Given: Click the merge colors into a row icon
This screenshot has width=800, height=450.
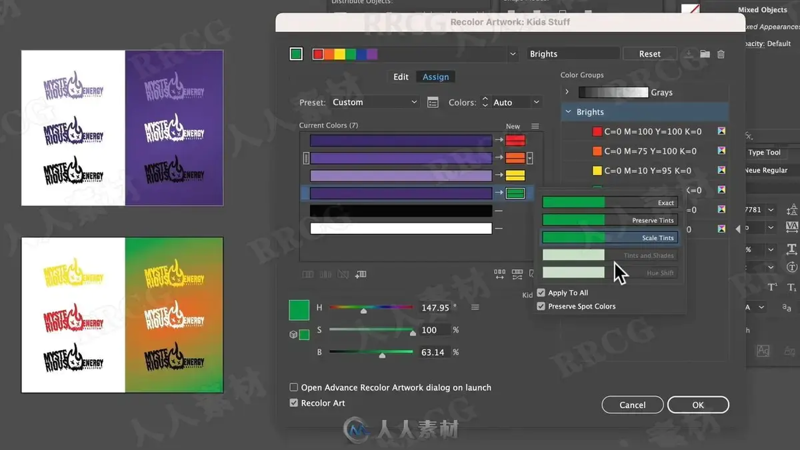Looking at the screenshot, I should (x=308, y=274).
